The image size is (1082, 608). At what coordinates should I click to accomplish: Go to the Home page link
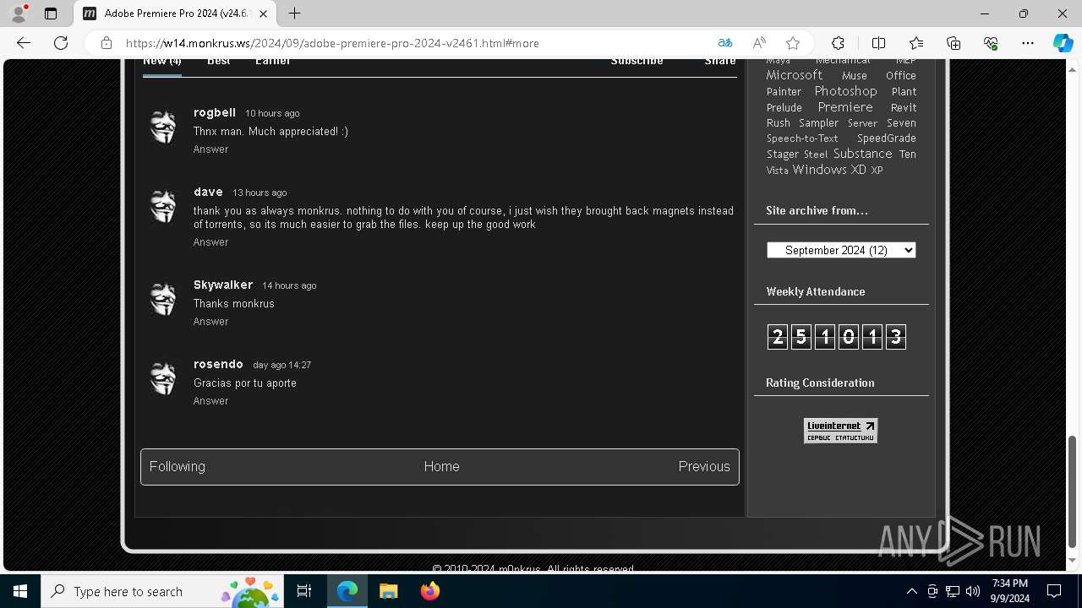pyautogui.click(x=441, y=466)
